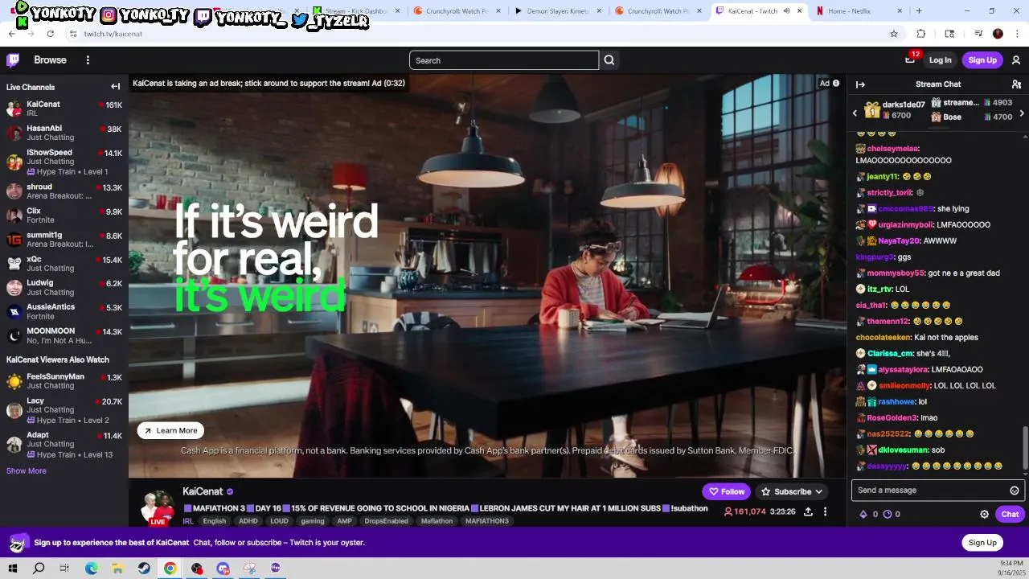Open Microsoft Edge from taskbar

[92, 569]
